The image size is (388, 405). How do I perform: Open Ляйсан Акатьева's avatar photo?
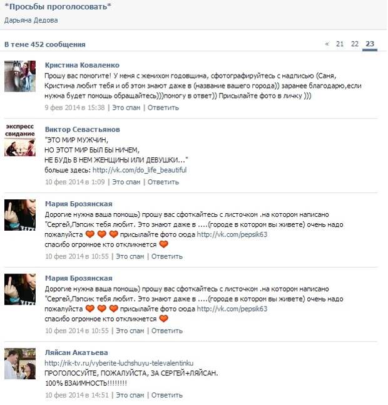20,364
